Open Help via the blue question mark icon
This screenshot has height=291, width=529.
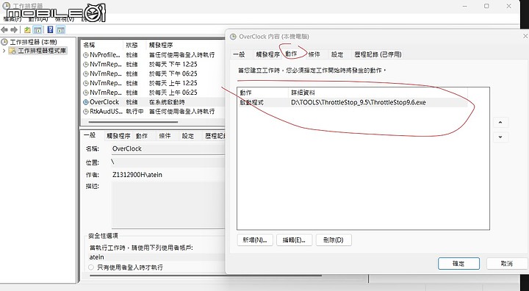click(50, 30)
